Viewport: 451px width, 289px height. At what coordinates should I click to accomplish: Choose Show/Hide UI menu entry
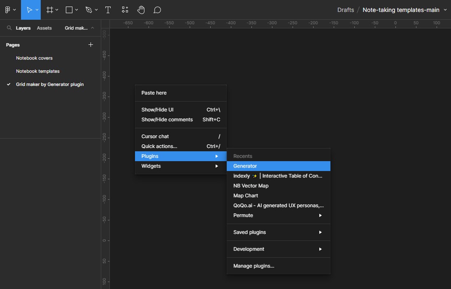[181, 110]
